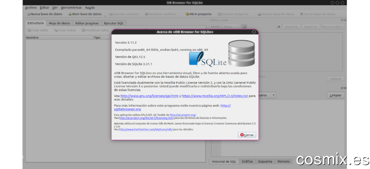
Task: Click Guardar cambios toolbar button
Action: (123, 14)
